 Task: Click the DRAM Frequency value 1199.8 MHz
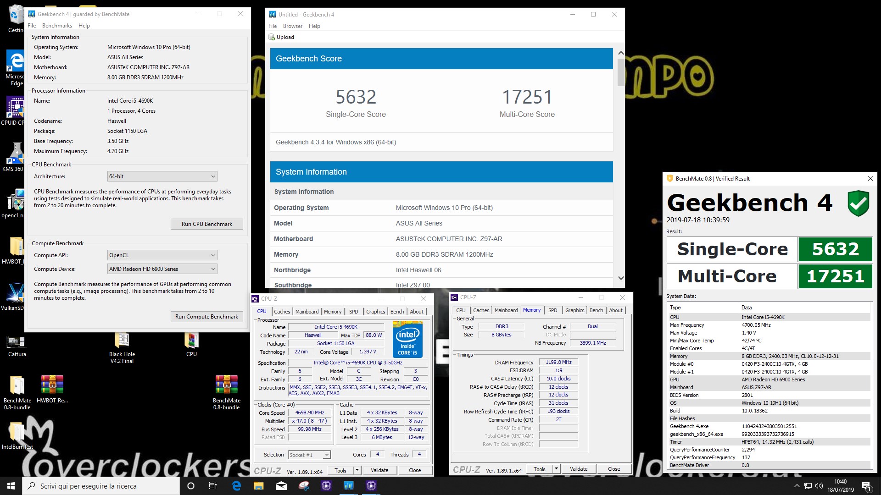pos(558,363)
